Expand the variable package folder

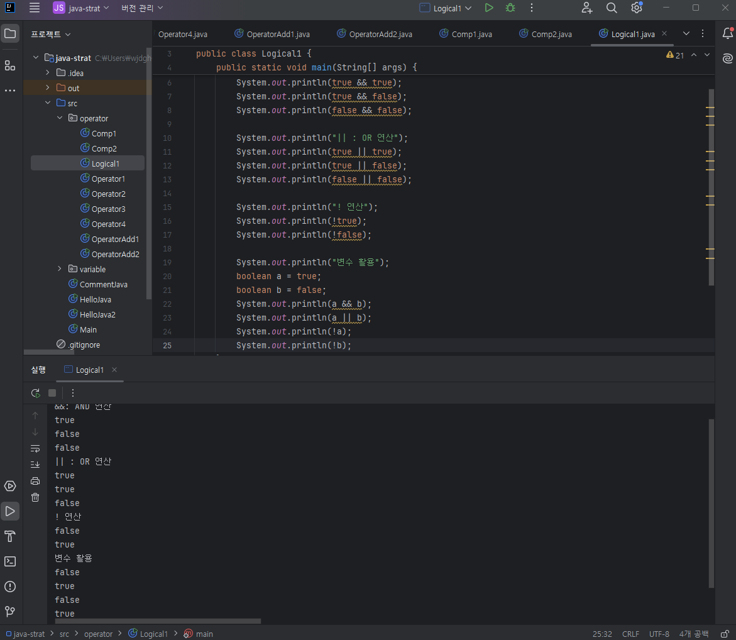point(60,269)
